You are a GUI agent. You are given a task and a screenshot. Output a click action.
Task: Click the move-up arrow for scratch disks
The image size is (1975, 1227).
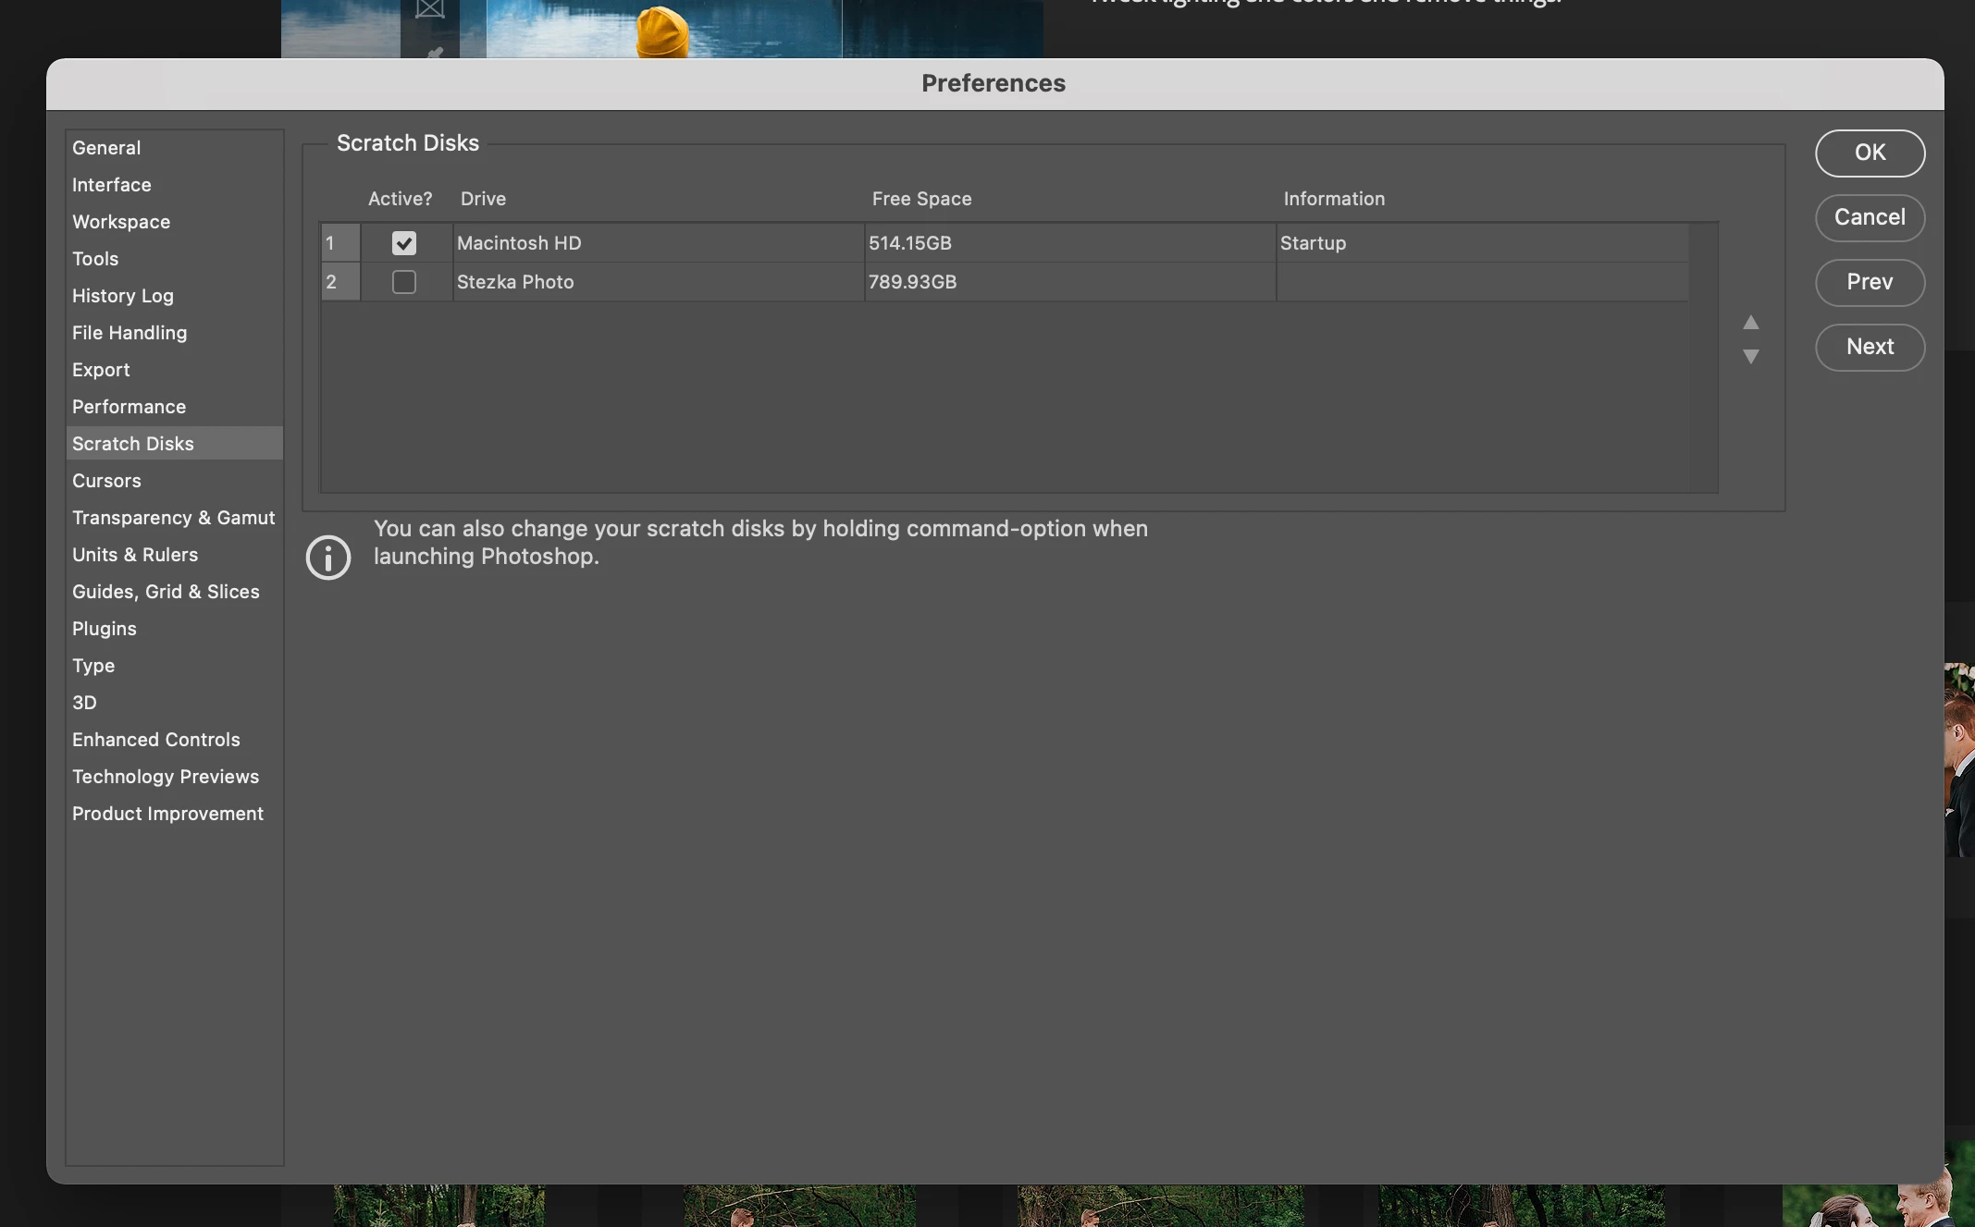pos(1750,323)
